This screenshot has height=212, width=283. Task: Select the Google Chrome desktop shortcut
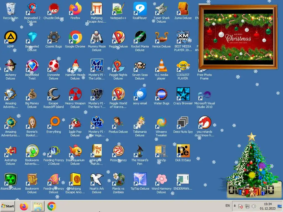pyautogui.click(x=75, y=37)
